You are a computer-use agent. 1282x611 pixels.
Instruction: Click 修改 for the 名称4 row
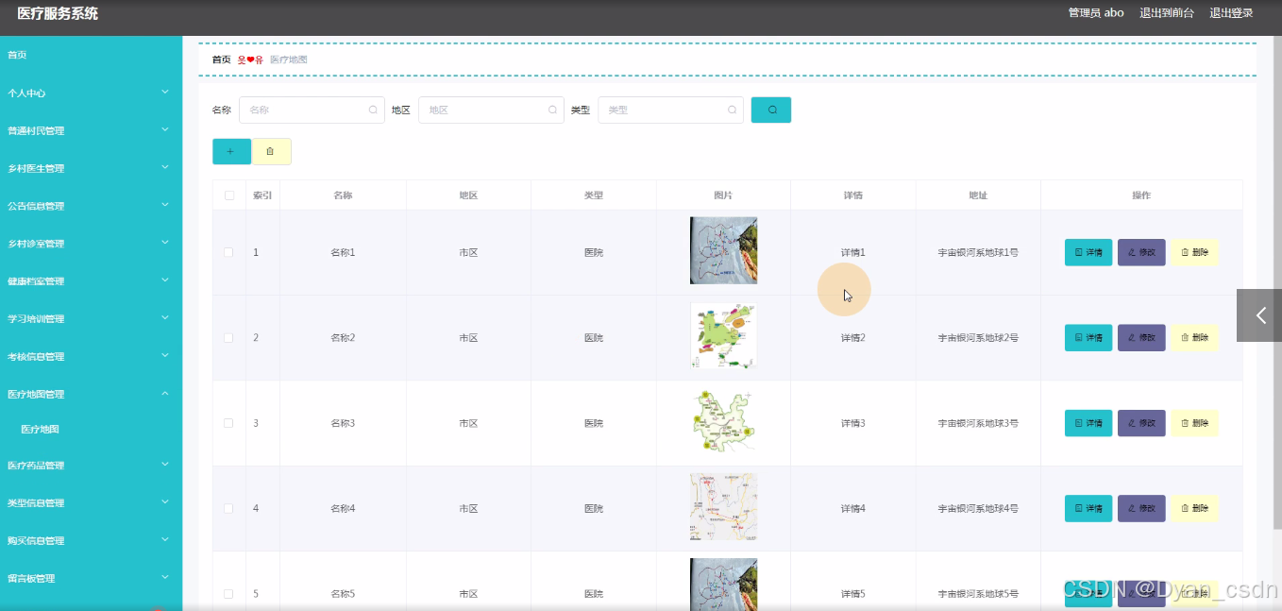click(1141, 508)
